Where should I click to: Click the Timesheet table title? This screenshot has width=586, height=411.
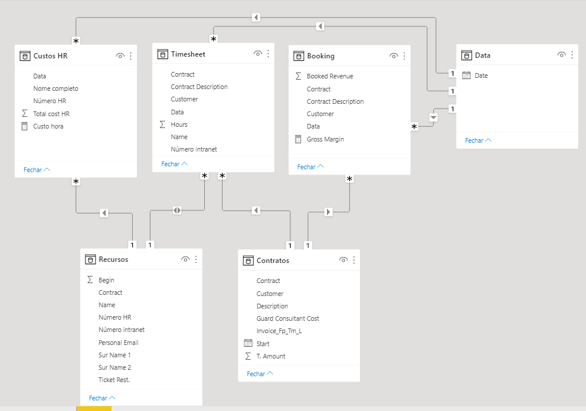coord(188,54)
